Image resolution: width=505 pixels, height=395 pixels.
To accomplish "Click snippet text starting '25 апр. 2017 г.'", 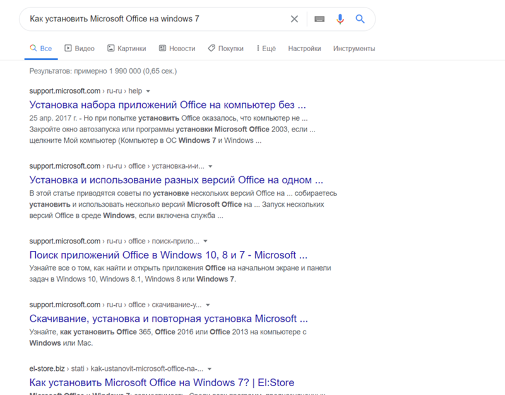I will [172, 130].
